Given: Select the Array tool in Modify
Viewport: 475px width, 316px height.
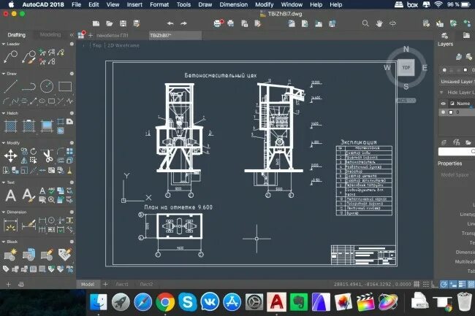Looking at the screenshot, I should pyautogui.click(x=69, y=151).
